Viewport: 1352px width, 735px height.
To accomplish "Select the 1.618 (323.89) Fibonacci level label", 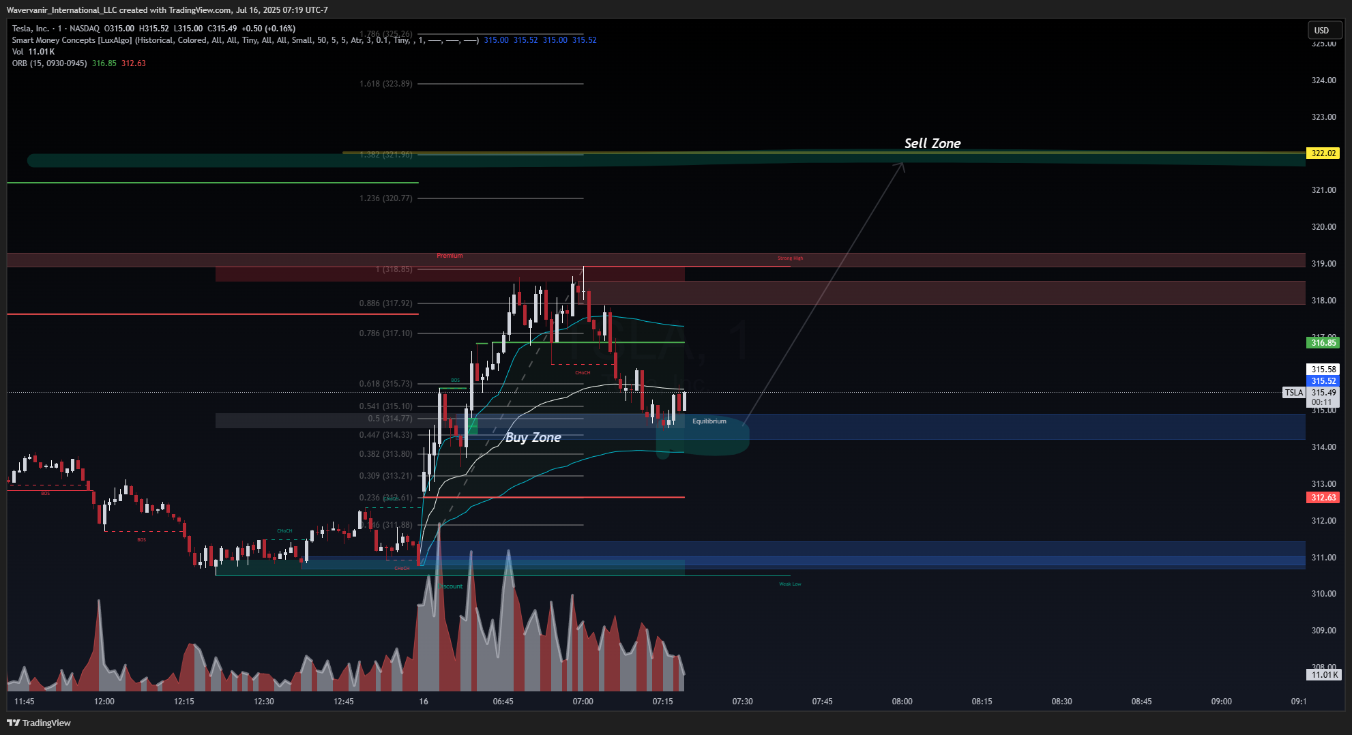I will coord(386,84).
